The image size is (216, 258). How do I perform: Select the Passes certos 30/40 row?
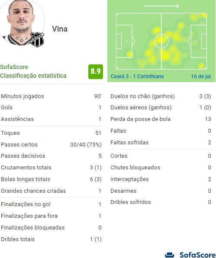click(51, 145)
